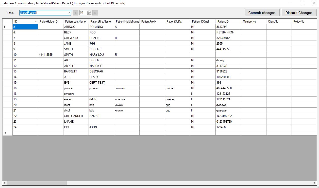Select the R5TJR4HR4H patient ID cell

(x=228, y=32)
